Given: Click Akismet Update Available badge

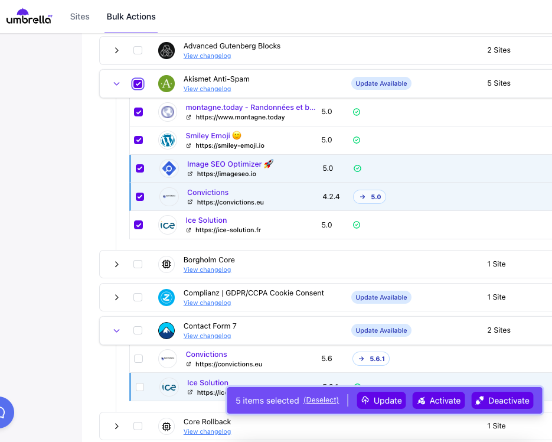Looking at the screenshot, I should [x=381, y=83].
